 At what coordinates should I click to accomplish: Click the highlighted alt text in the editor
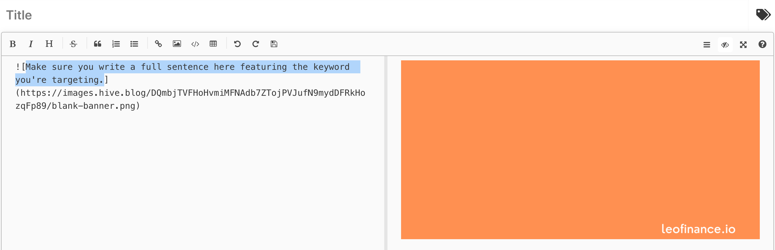click(188, 73)
